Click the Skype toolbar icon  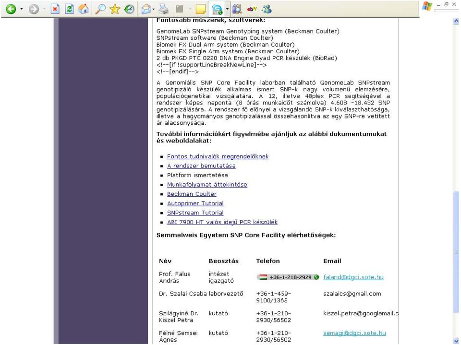point(217,9)
